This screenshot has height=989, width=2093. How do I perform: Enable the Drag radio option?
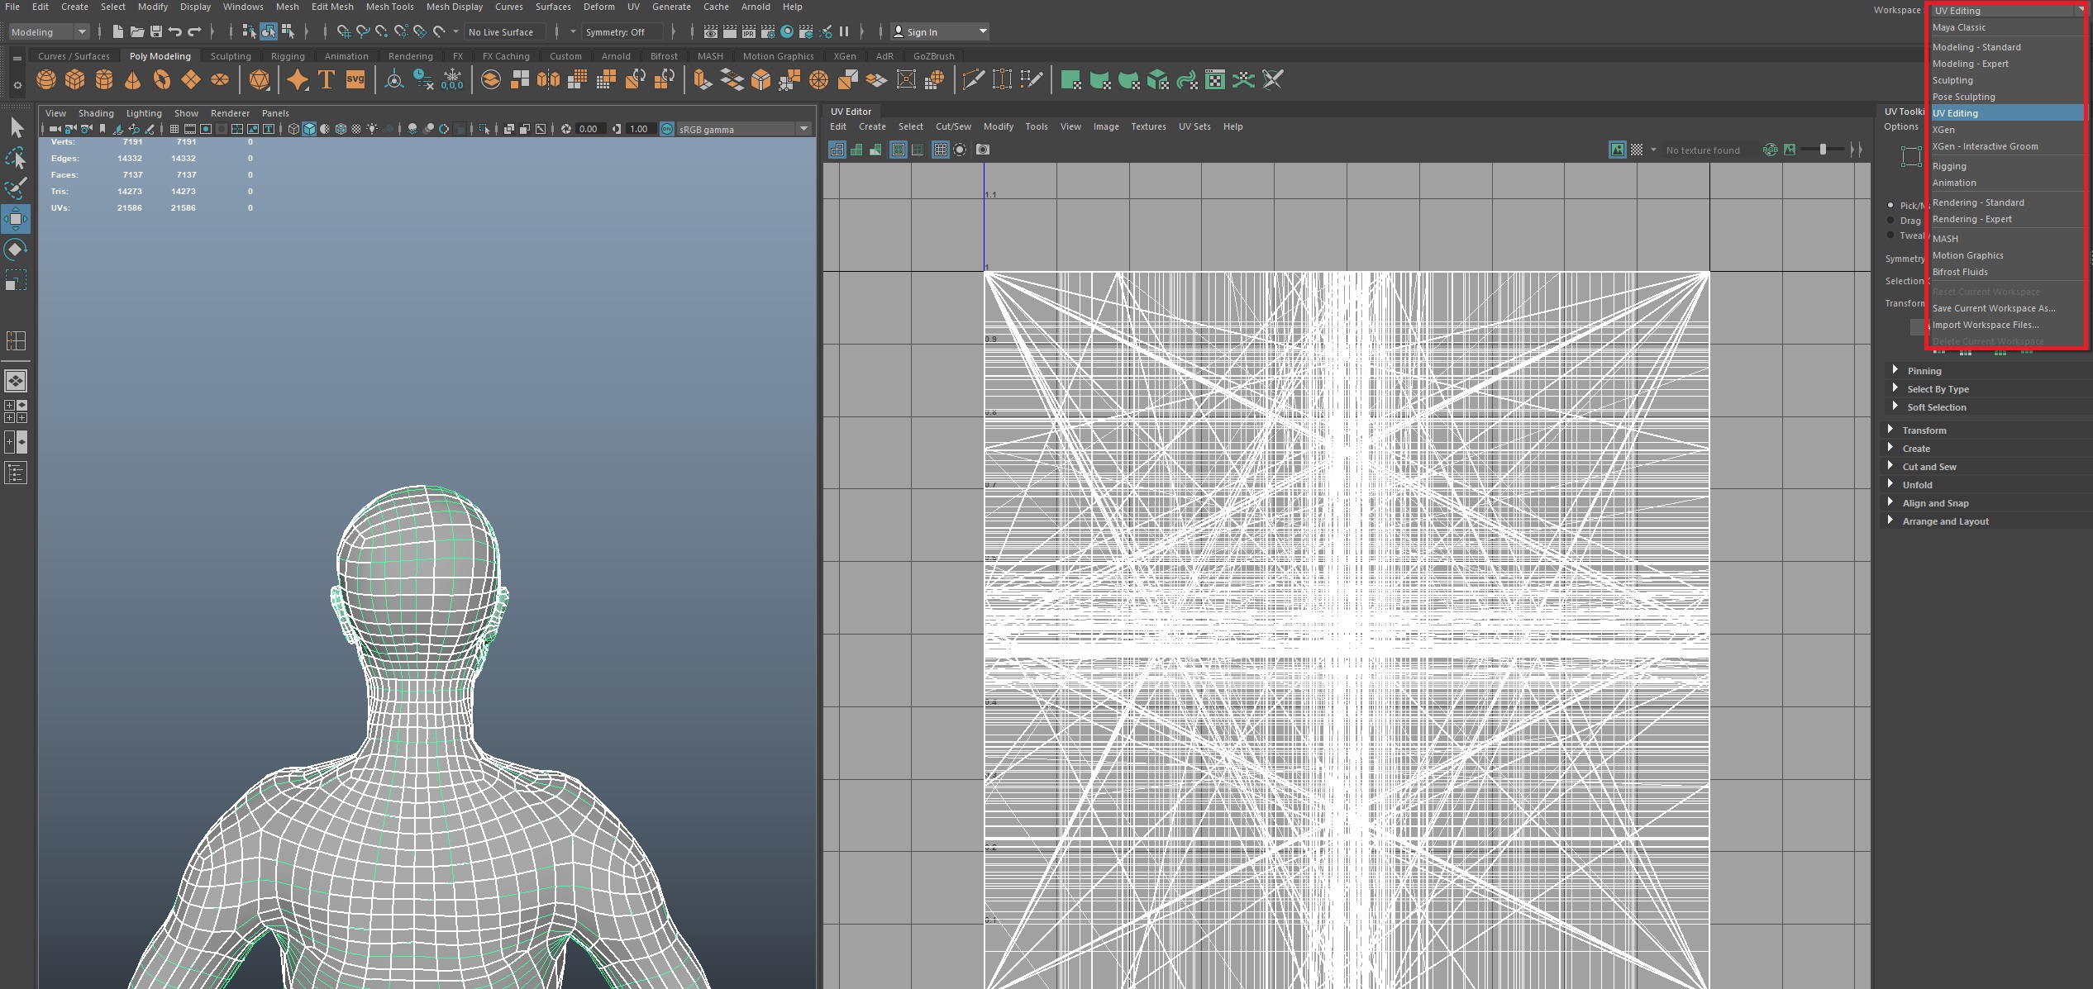point(1890,221)
